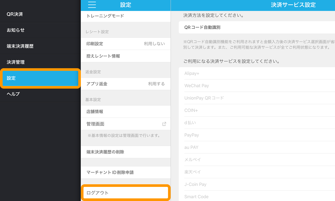Change 印刷設定 from 利用しない
The image size is (335, 201).
[x=126, y=44]
